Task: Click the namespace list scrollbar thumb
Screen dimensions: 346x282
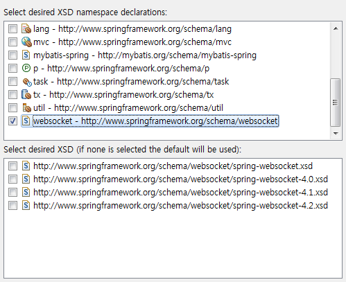Action: [x=336, y=103]
